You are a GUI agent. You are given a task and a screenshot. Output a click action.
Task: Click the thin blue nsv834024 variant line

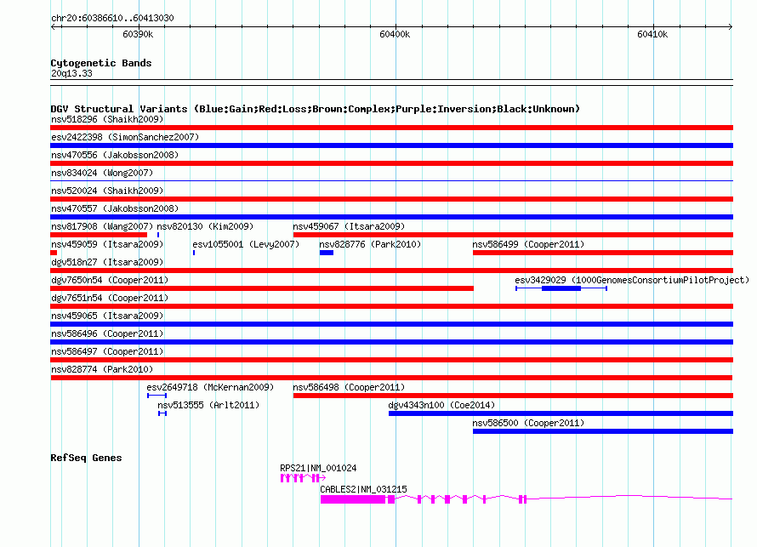click(391, 181)
